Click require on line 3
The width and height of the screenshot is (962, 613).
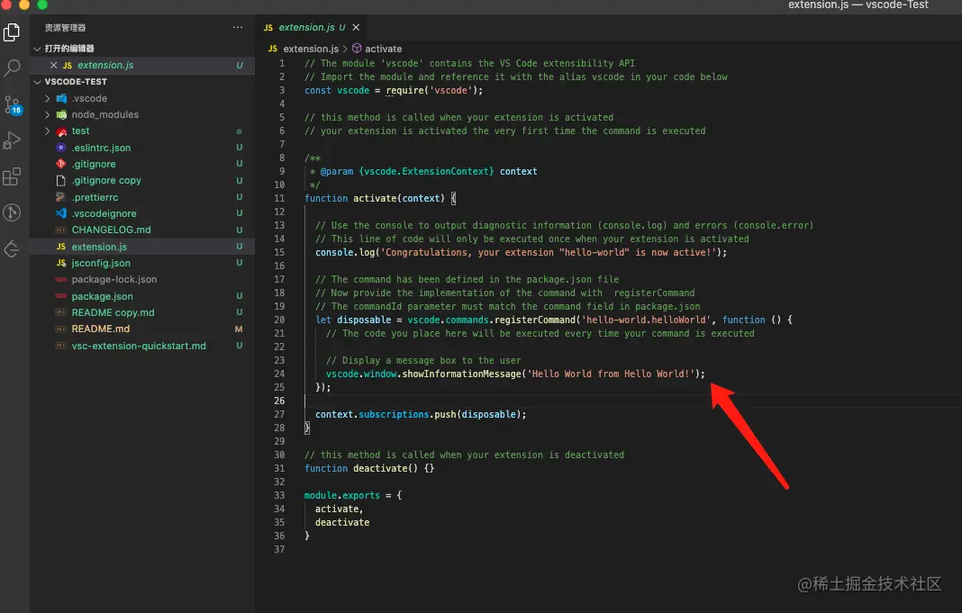click(405, 91)
